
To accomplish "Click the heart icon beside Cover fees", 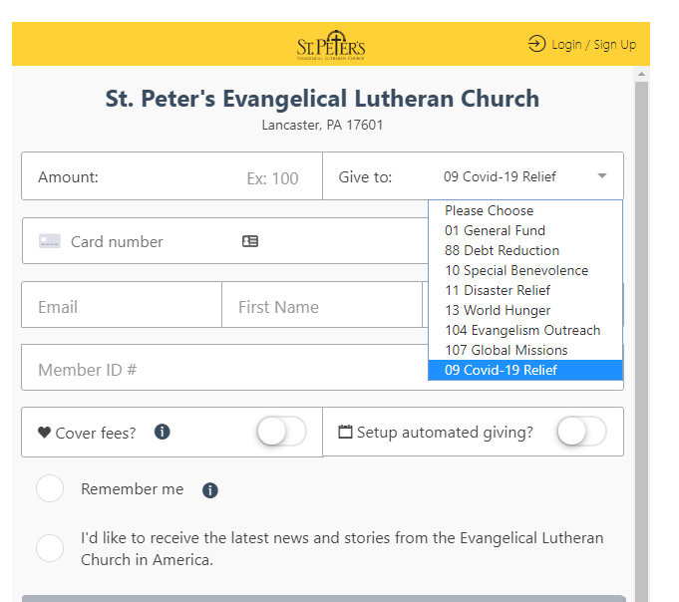I will 44,432.
